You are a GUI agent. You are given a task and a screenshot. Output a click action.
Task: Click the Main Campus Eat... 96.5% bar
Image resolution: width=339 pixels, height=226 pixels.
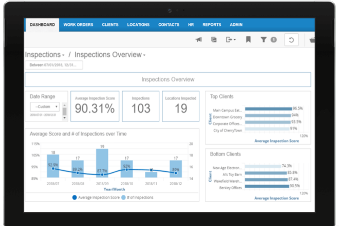(x=268, y=109)
